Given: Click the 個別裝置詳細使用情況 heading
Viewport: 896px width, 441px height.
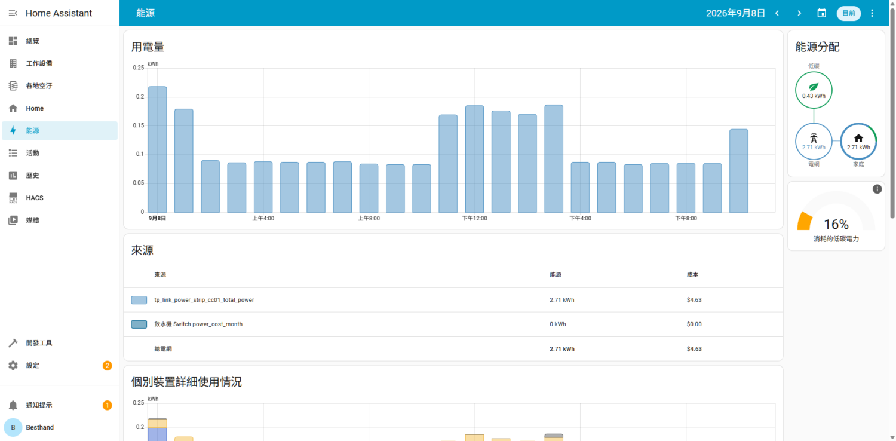Looking at the screenshot, I should pyautogui.click(x=186, y=382).
